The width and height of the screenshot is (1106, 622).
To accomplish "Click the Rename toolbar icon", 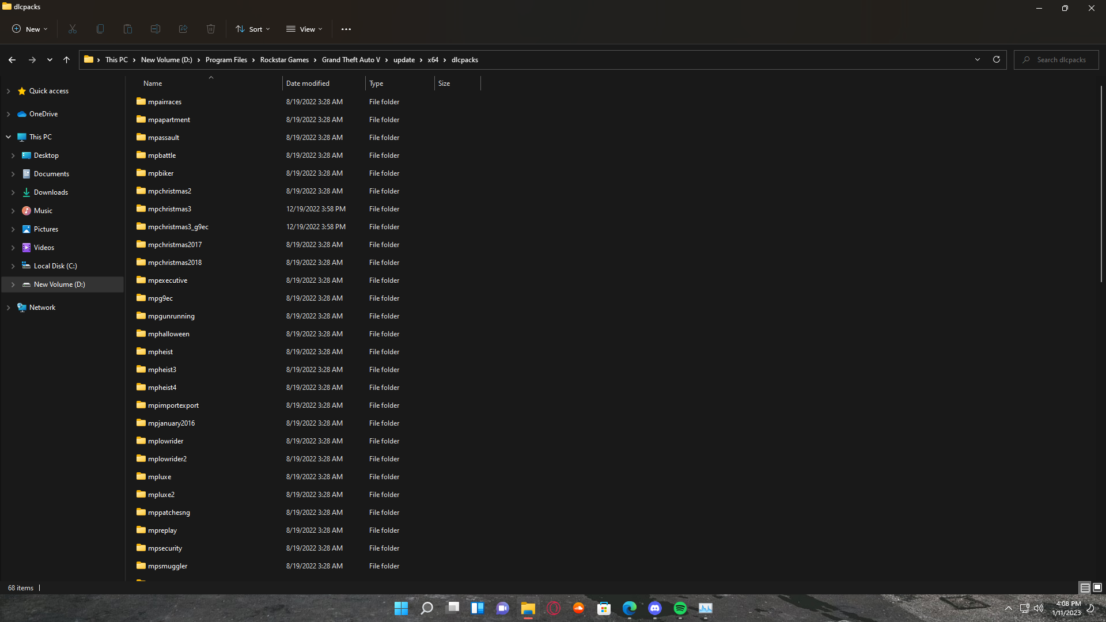I will [156, 29].
